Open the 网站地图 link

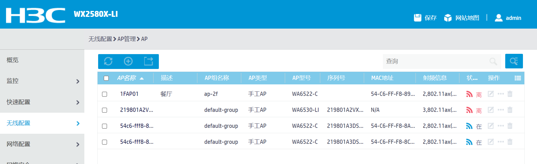[467, 18]
